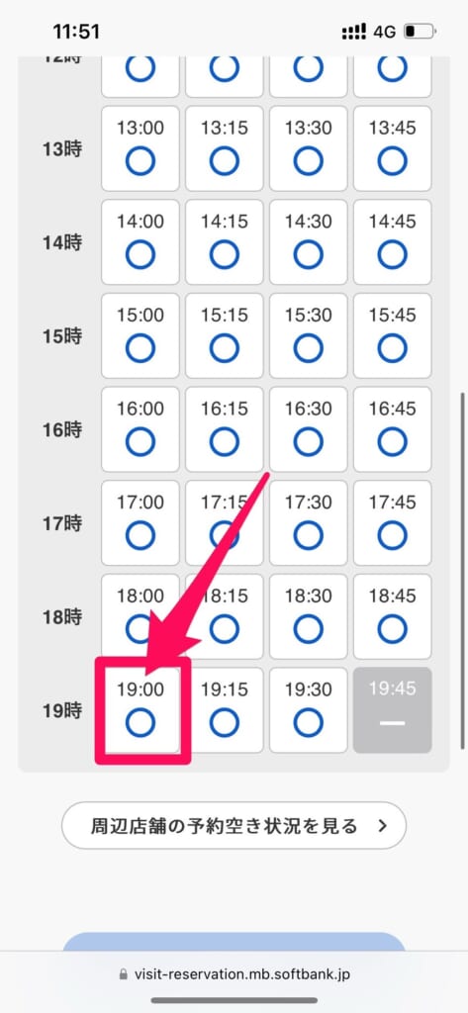Choose the 18:45 reservation slot
Screen dimensions: 468x1013
click(393, 616)
